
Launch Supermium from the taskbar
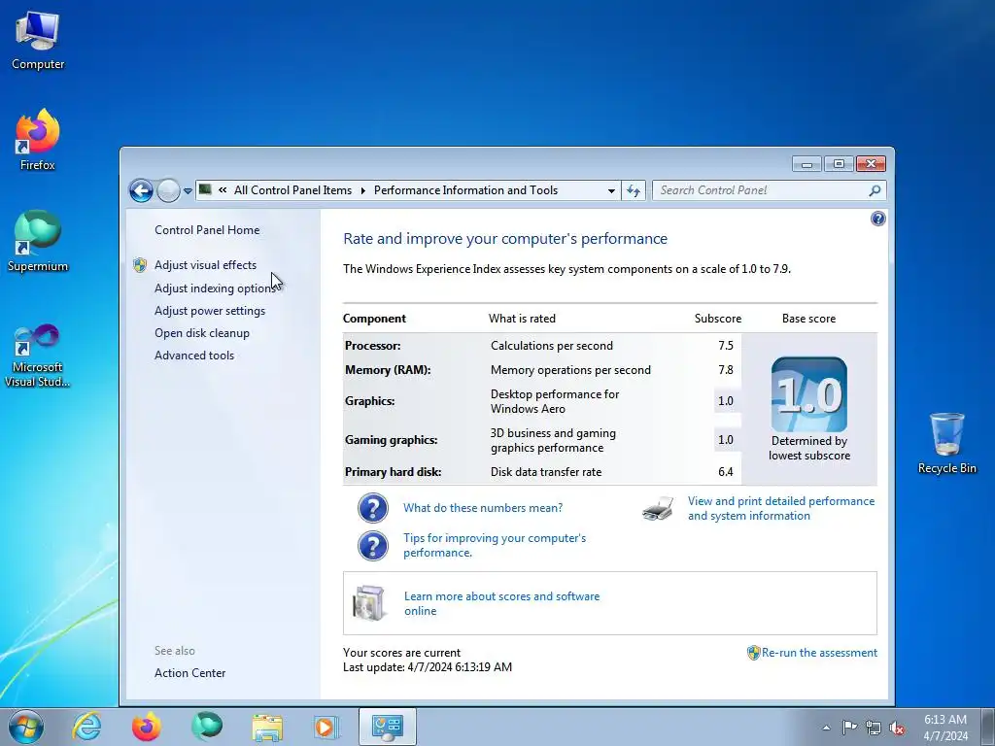click(207, 727)
